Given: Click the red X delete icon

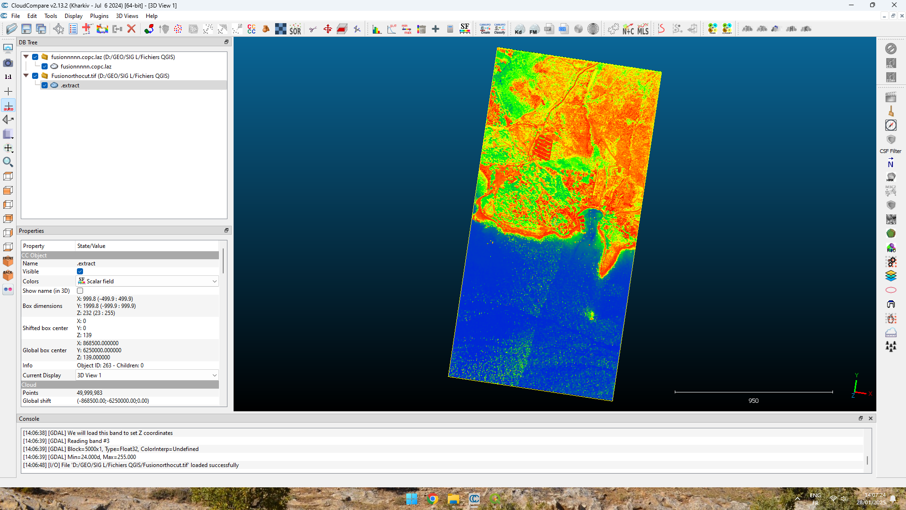Looking at the screenshot, I should 132,29.
